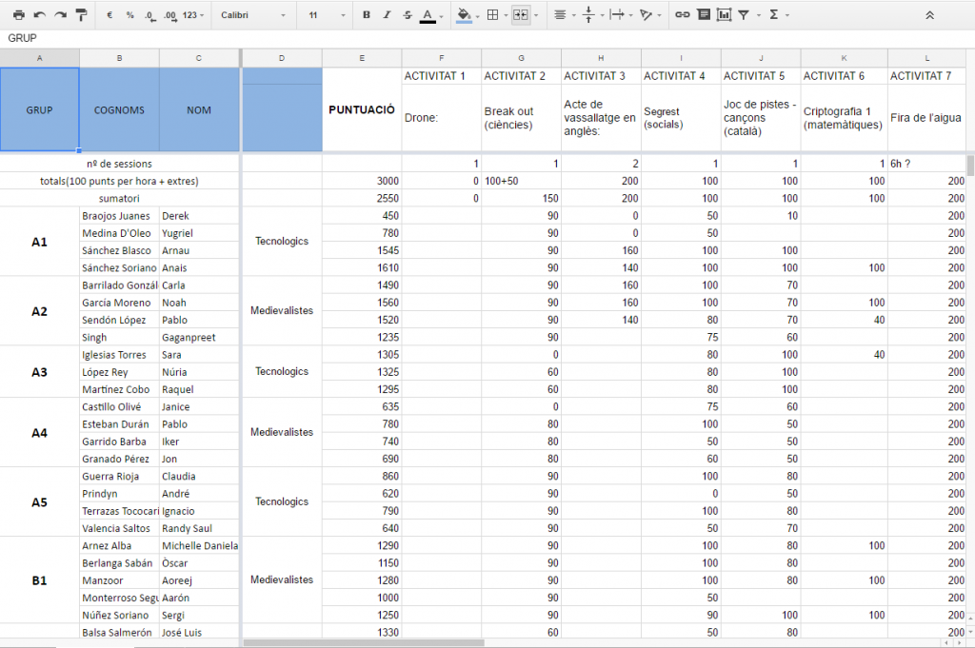This screenshot has height=648, width=975.
Task: Insert a chart from the toolbar
Action: (x=724, y=15)
